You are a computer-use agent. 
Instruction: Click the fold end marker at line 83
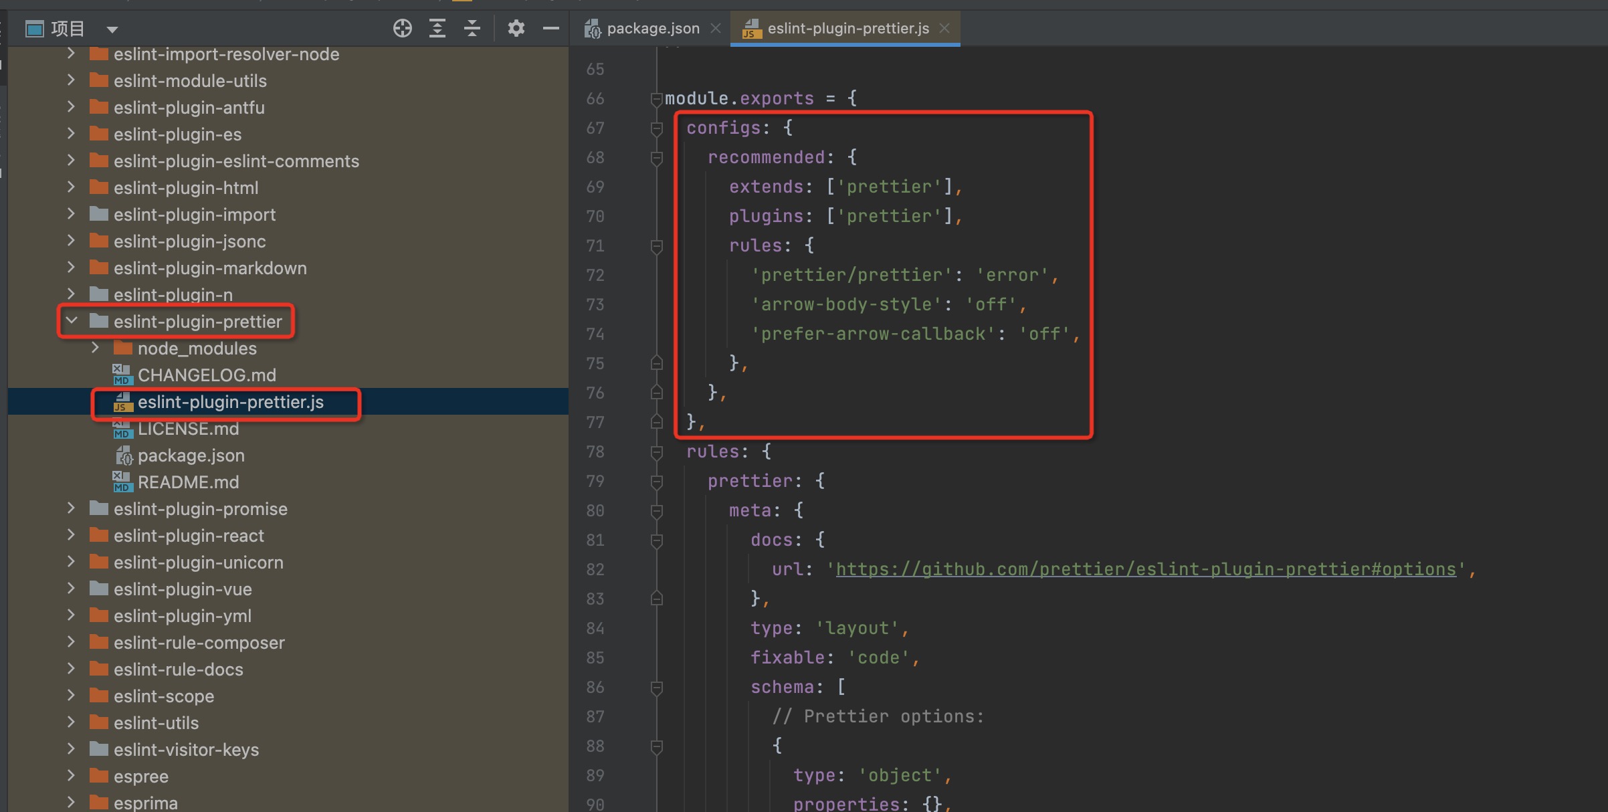(x=657, y=598)
